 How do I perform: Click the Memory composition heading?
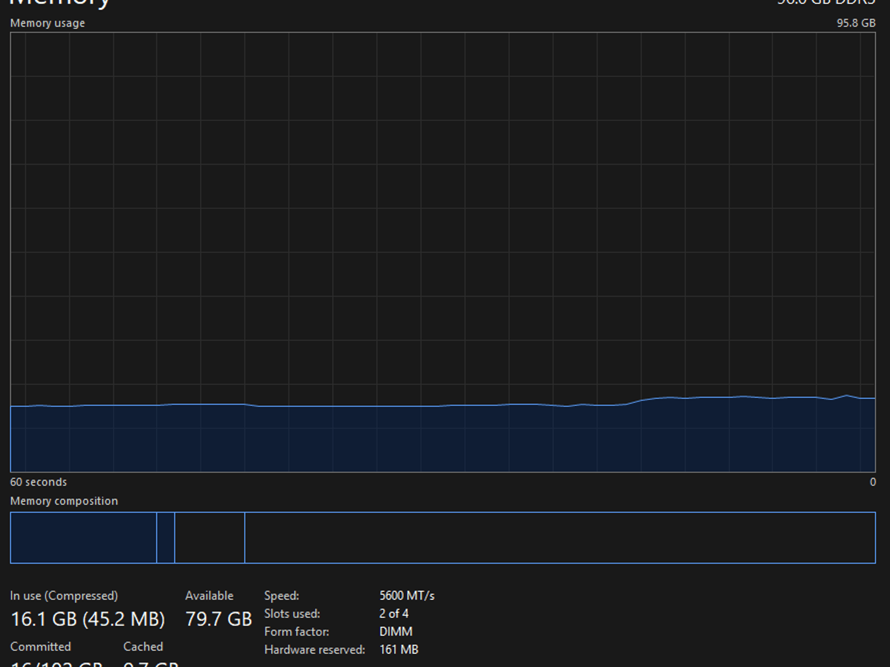tap(64, 501)
